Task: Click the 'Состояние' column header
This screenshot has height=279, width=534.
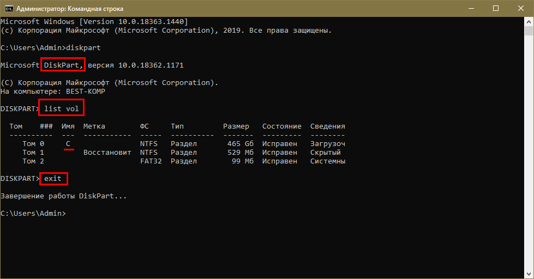Action: pyautogui.click(x=281, y=126)
